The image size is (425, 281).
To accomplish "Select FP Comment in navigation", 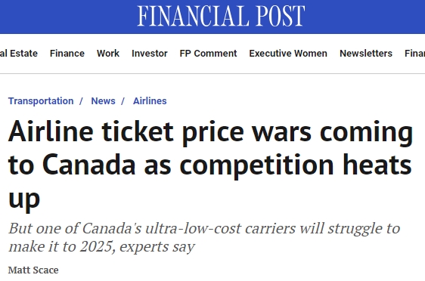I will (x=208, y=54).
